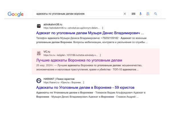Image resolution: width=171 pixels, height=114 pixels.
Task: Click the vc.ru ledigital URL breadcrumb
Action: (x=70, y=55)
